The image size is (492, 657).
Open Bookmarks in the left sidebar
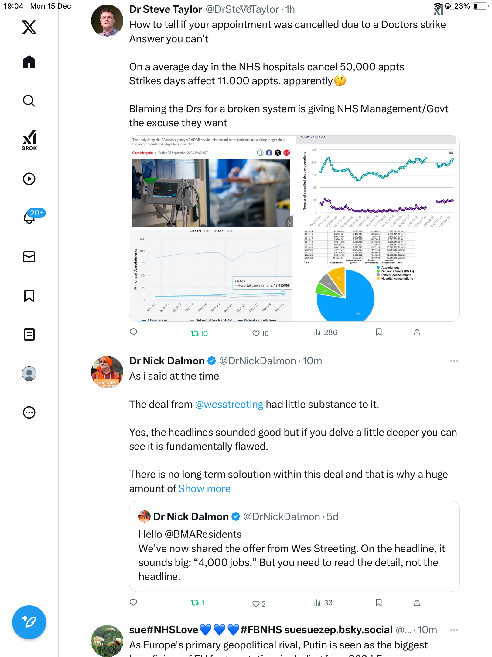[29, 296]
